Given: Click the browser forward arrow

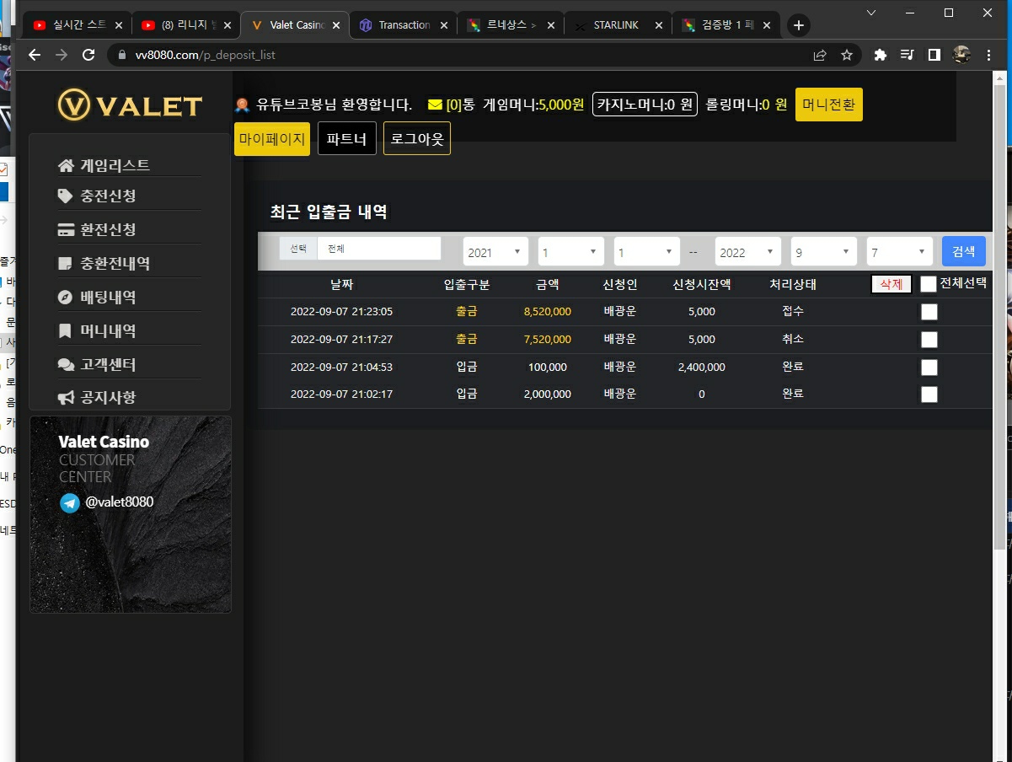Looking at the screenshot, I should pyautogui.click(x=62, y=55).
